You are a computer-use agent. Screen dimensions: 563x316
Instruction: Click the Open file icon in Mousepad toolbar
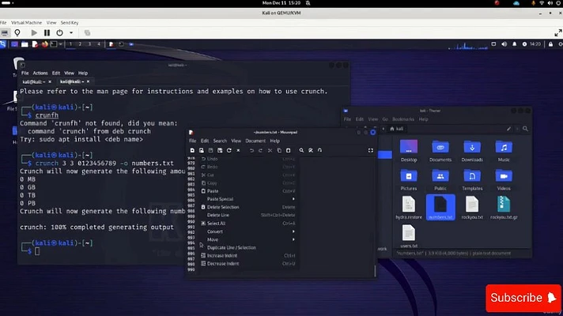[202, 150]
